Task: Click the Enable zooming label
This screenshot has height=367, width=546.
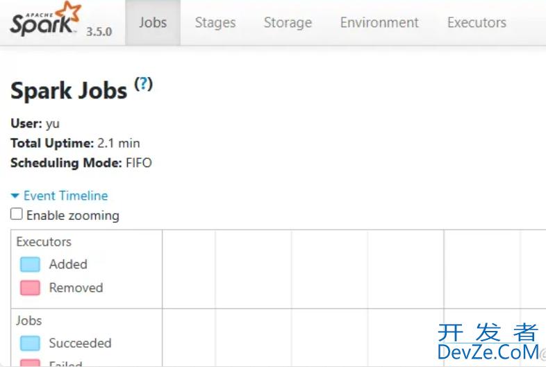Action: coord(73,215)
